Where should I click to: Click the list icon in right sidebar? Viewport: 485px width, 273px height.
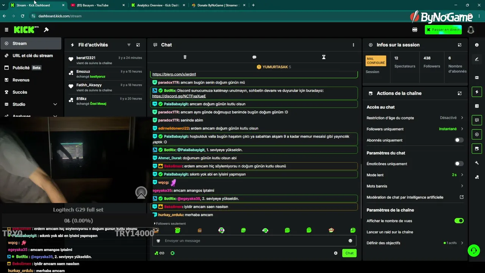477,106
